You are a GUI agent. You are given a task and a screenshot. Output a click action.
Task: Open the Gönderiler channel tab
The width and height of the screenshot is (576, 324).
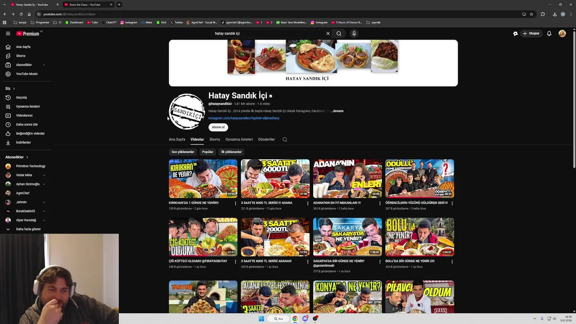(266, 139)
